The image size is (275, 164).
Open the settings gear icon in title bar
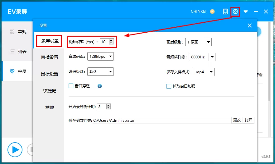(235, 12)
